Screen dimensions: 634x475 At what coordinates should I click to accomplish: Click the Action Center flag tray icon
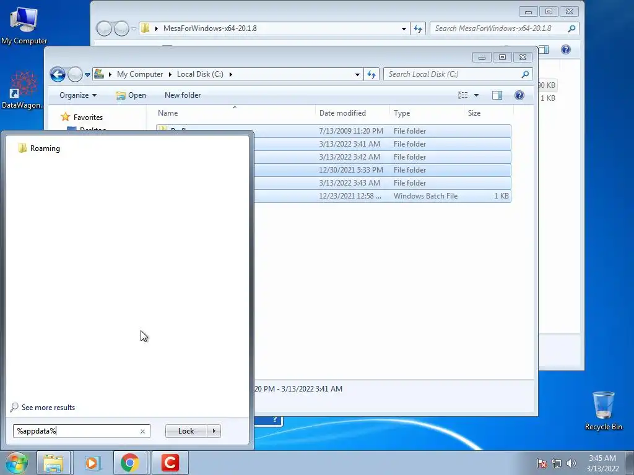(x=542, y=463)
